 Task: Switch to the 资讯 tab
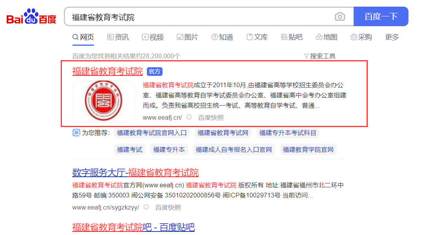[x=118, y=37]
